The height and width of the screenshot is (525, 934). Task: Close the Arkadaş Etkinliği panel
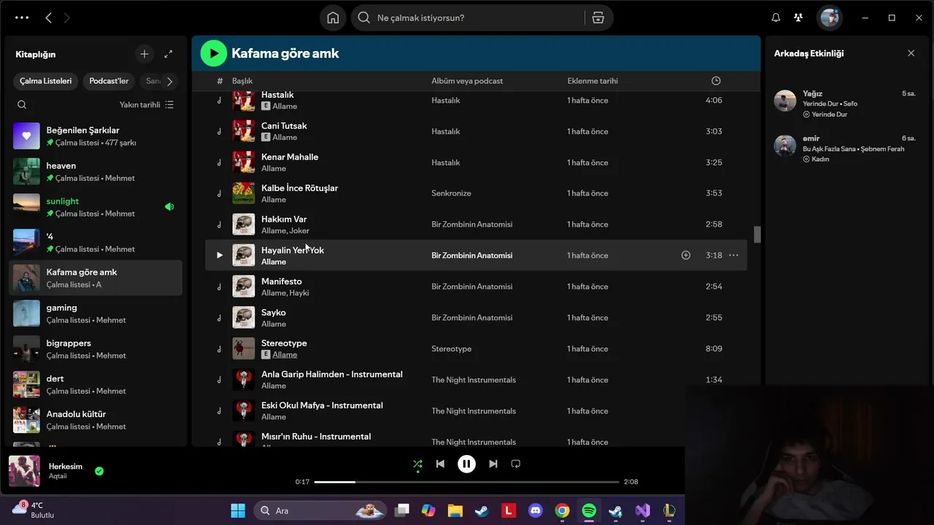click(911, 53)
